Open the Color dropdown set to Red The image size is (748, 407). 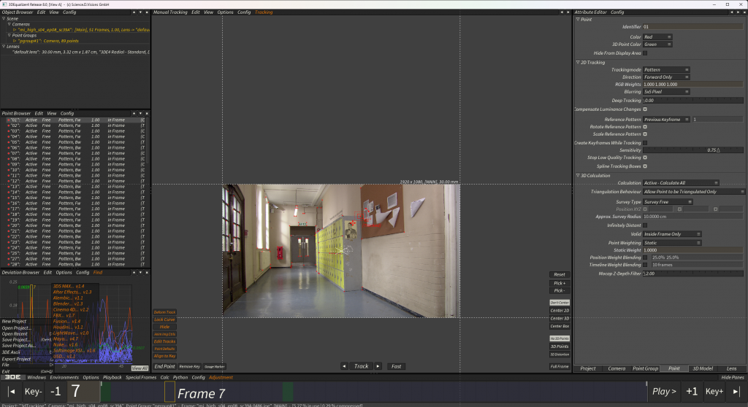tap(657, 36)
